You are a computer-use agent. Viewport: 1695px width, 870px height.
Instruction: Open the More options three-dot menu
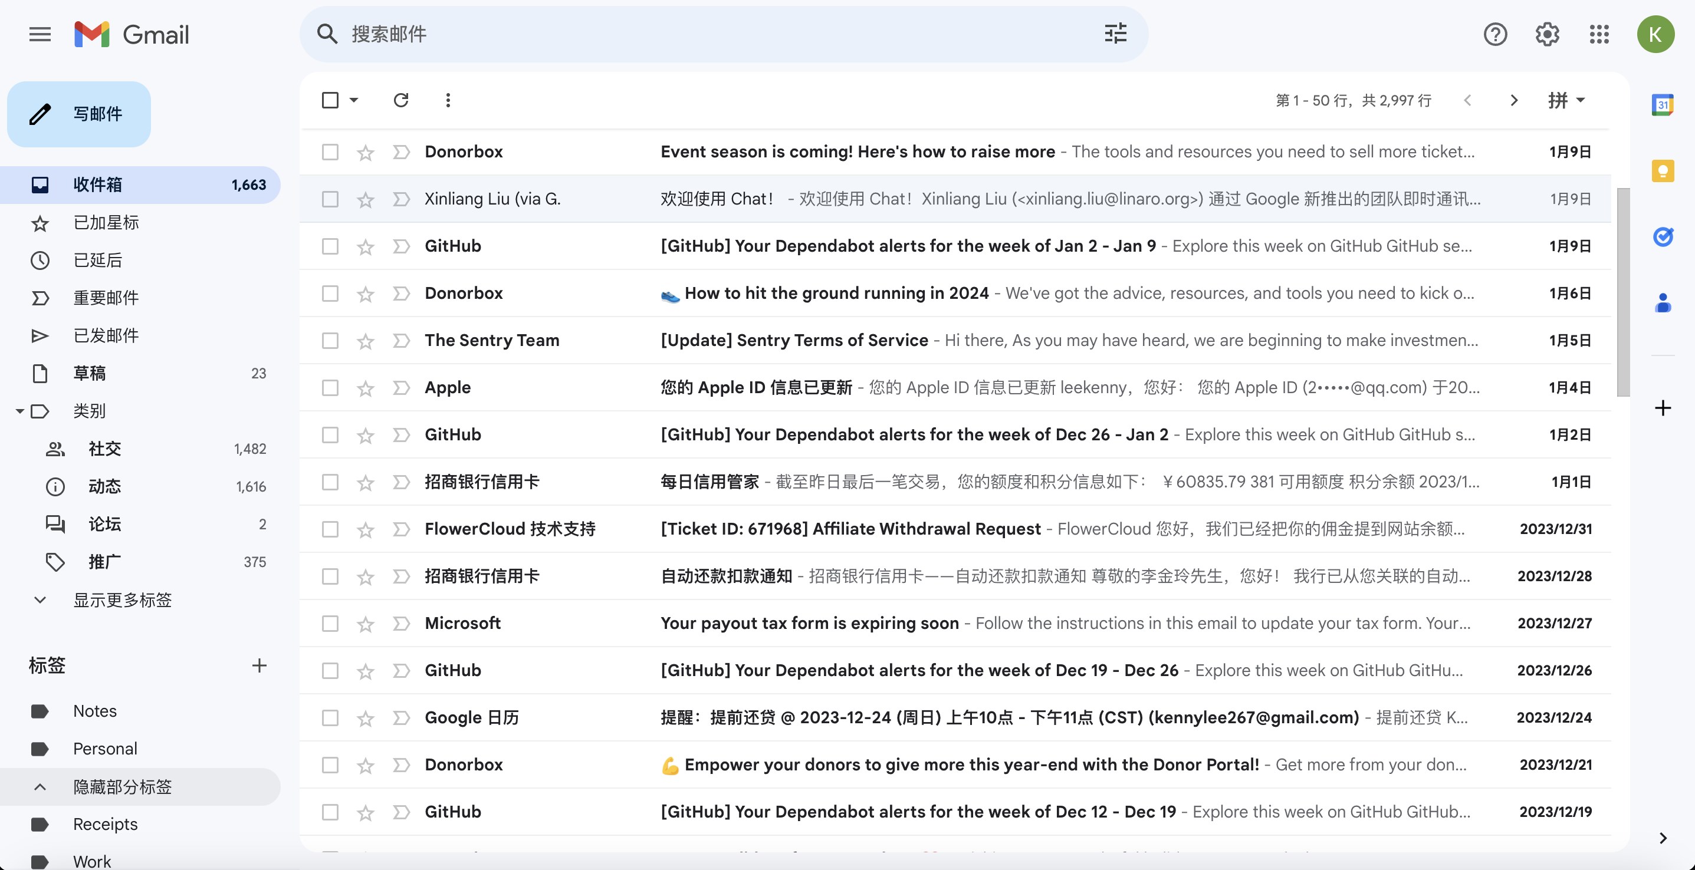[448, 100]
